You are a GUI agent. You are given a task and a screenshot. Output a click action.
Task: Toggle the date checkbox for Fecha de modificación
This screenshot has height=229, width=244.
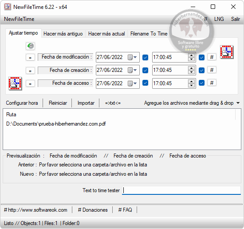click(145, 57)
